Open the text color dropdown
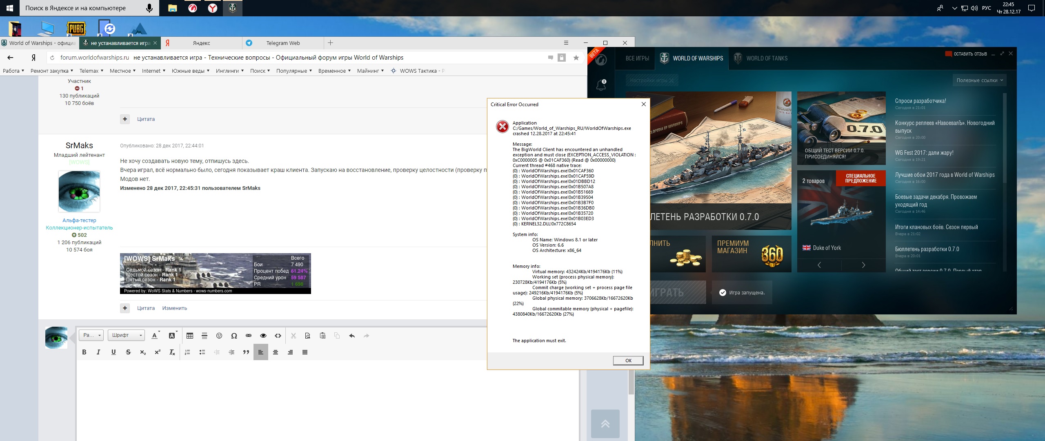Screen dimensions: 1045x441 pyautogui.click(x=155, y=335)
